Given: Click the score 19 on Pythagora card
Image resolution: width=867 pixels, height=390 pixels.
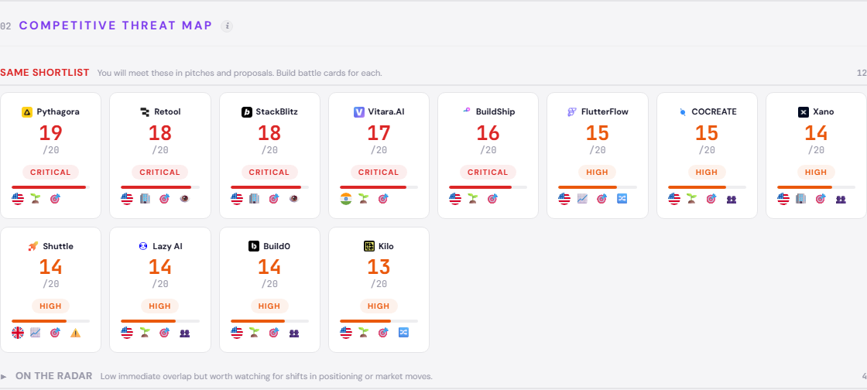Looking at the screenshot, I should coord(51,133).
